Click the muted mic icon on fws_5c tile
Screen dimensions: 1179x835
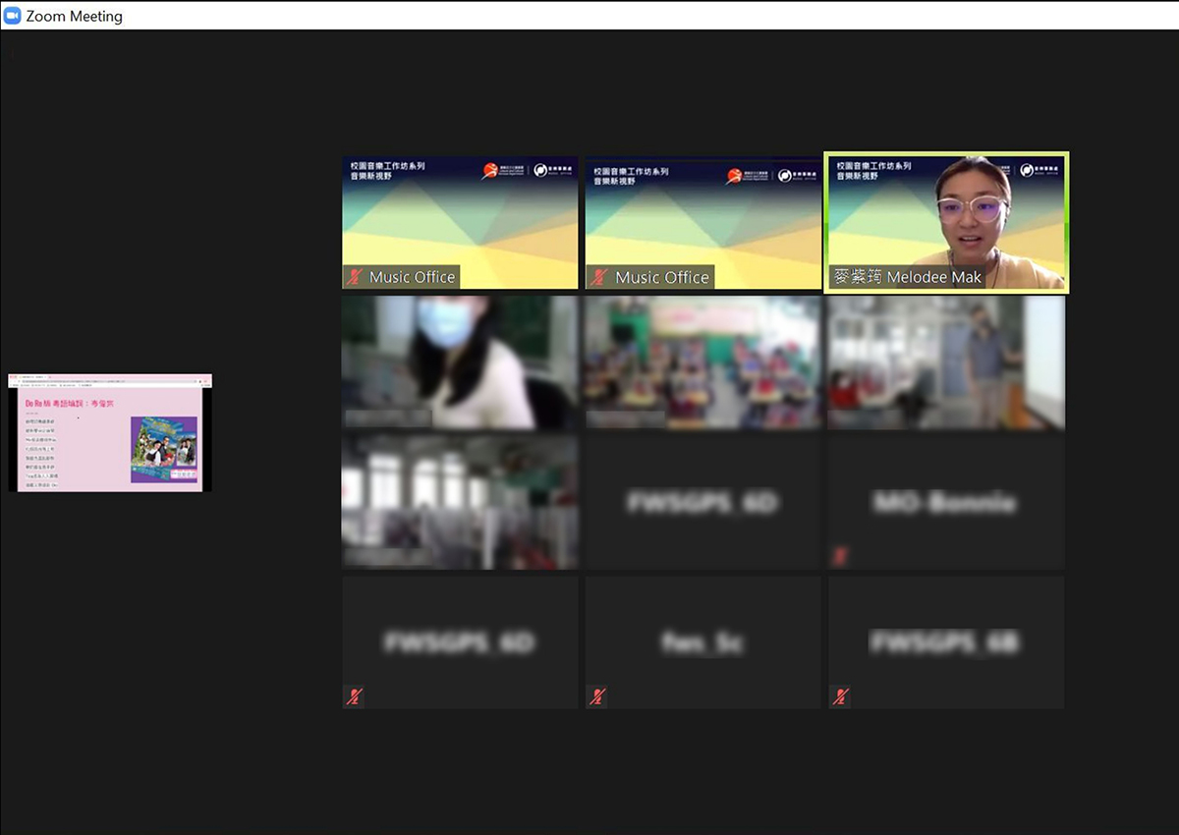(597, 696)
